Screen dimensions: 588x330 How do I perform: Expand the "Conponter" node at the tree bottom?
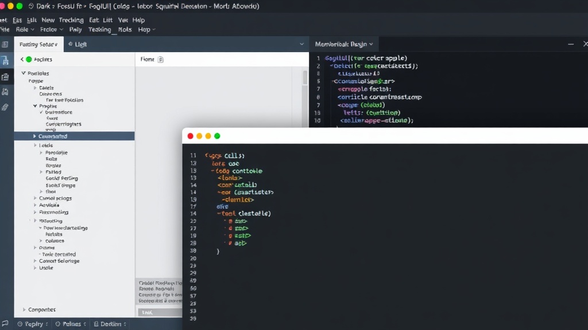tap(24, 310)
